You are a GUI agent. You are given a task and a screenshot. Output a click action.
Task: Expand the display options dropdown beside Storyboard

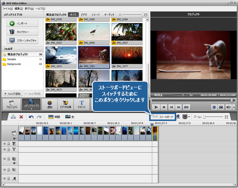pyautogui.click(x=189, y=117)
